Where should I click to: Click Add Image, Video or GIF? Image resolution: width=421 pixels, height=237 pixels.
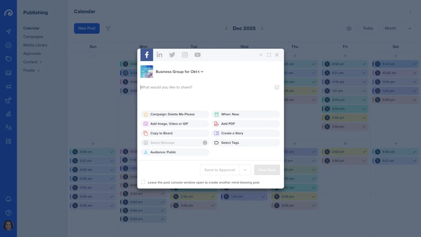point(175,124)
